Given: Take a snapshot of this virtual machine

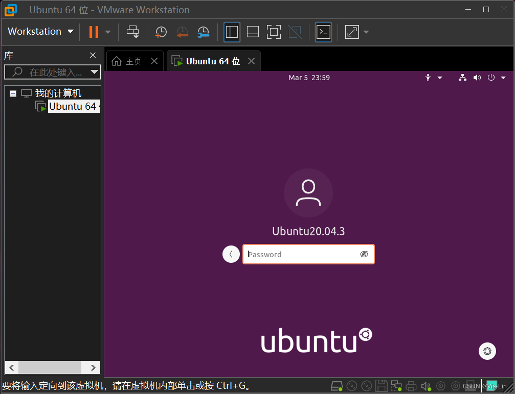Looking at the screenshot, I should [161, 32].
